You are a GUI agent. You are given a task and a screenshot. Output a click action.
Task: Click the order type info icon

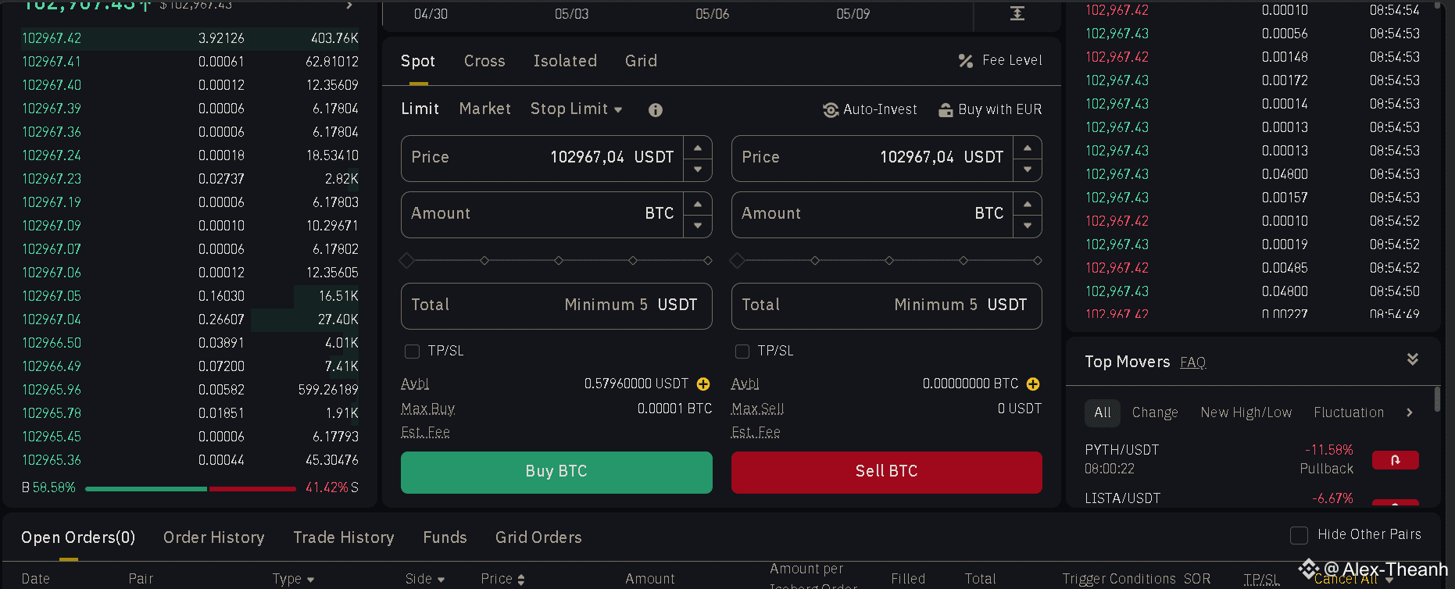(656, 110)
